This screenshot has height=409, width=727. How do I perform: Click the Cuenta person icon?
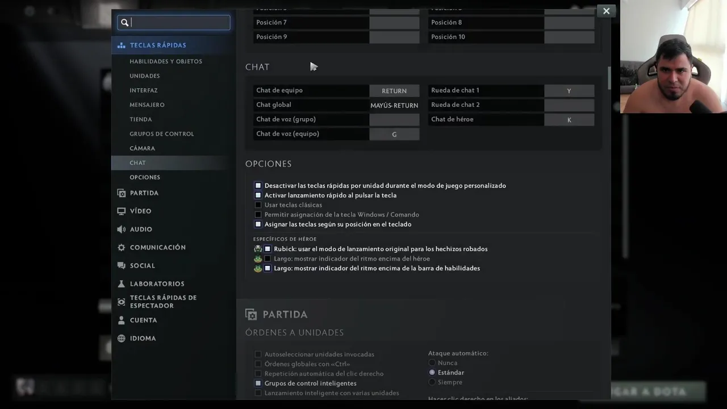tap(121, 320)
